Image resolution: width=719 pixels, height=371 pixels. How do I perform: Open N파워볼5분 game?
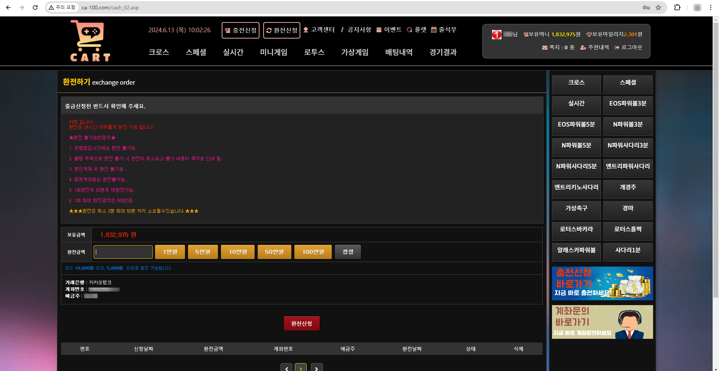(576, 147)
